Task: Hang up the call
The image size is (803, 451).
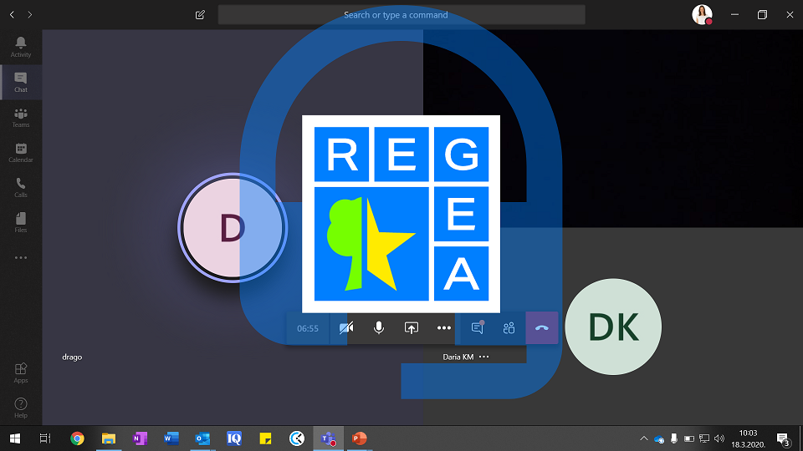Action: point(542,327)
